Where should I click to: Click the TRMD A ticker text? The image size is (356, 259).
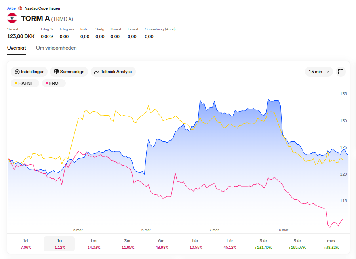click(62, 19)
